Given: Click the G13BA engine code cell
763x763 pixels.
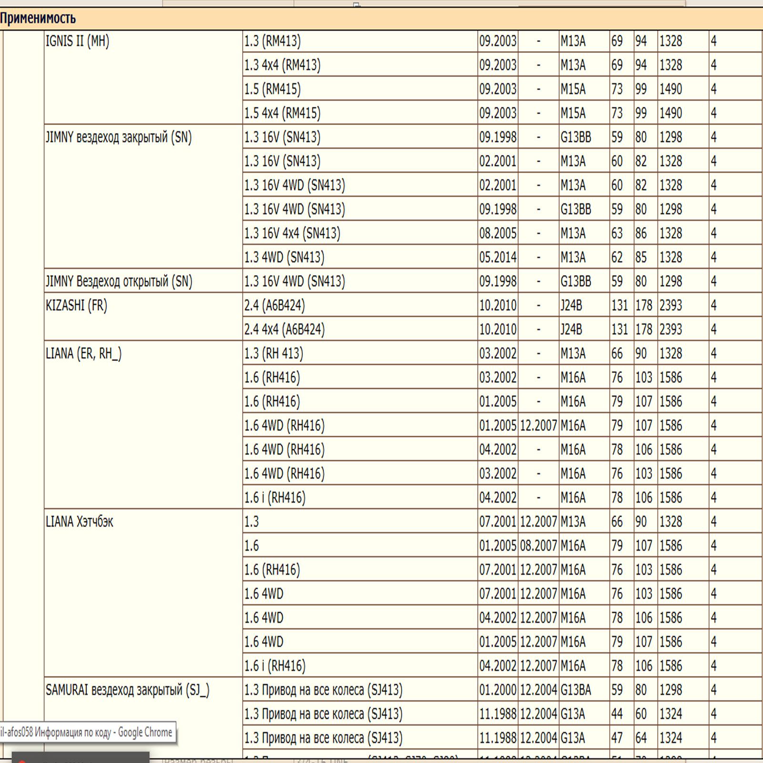Looking at the screenshot, I should (x=576, y=690).
